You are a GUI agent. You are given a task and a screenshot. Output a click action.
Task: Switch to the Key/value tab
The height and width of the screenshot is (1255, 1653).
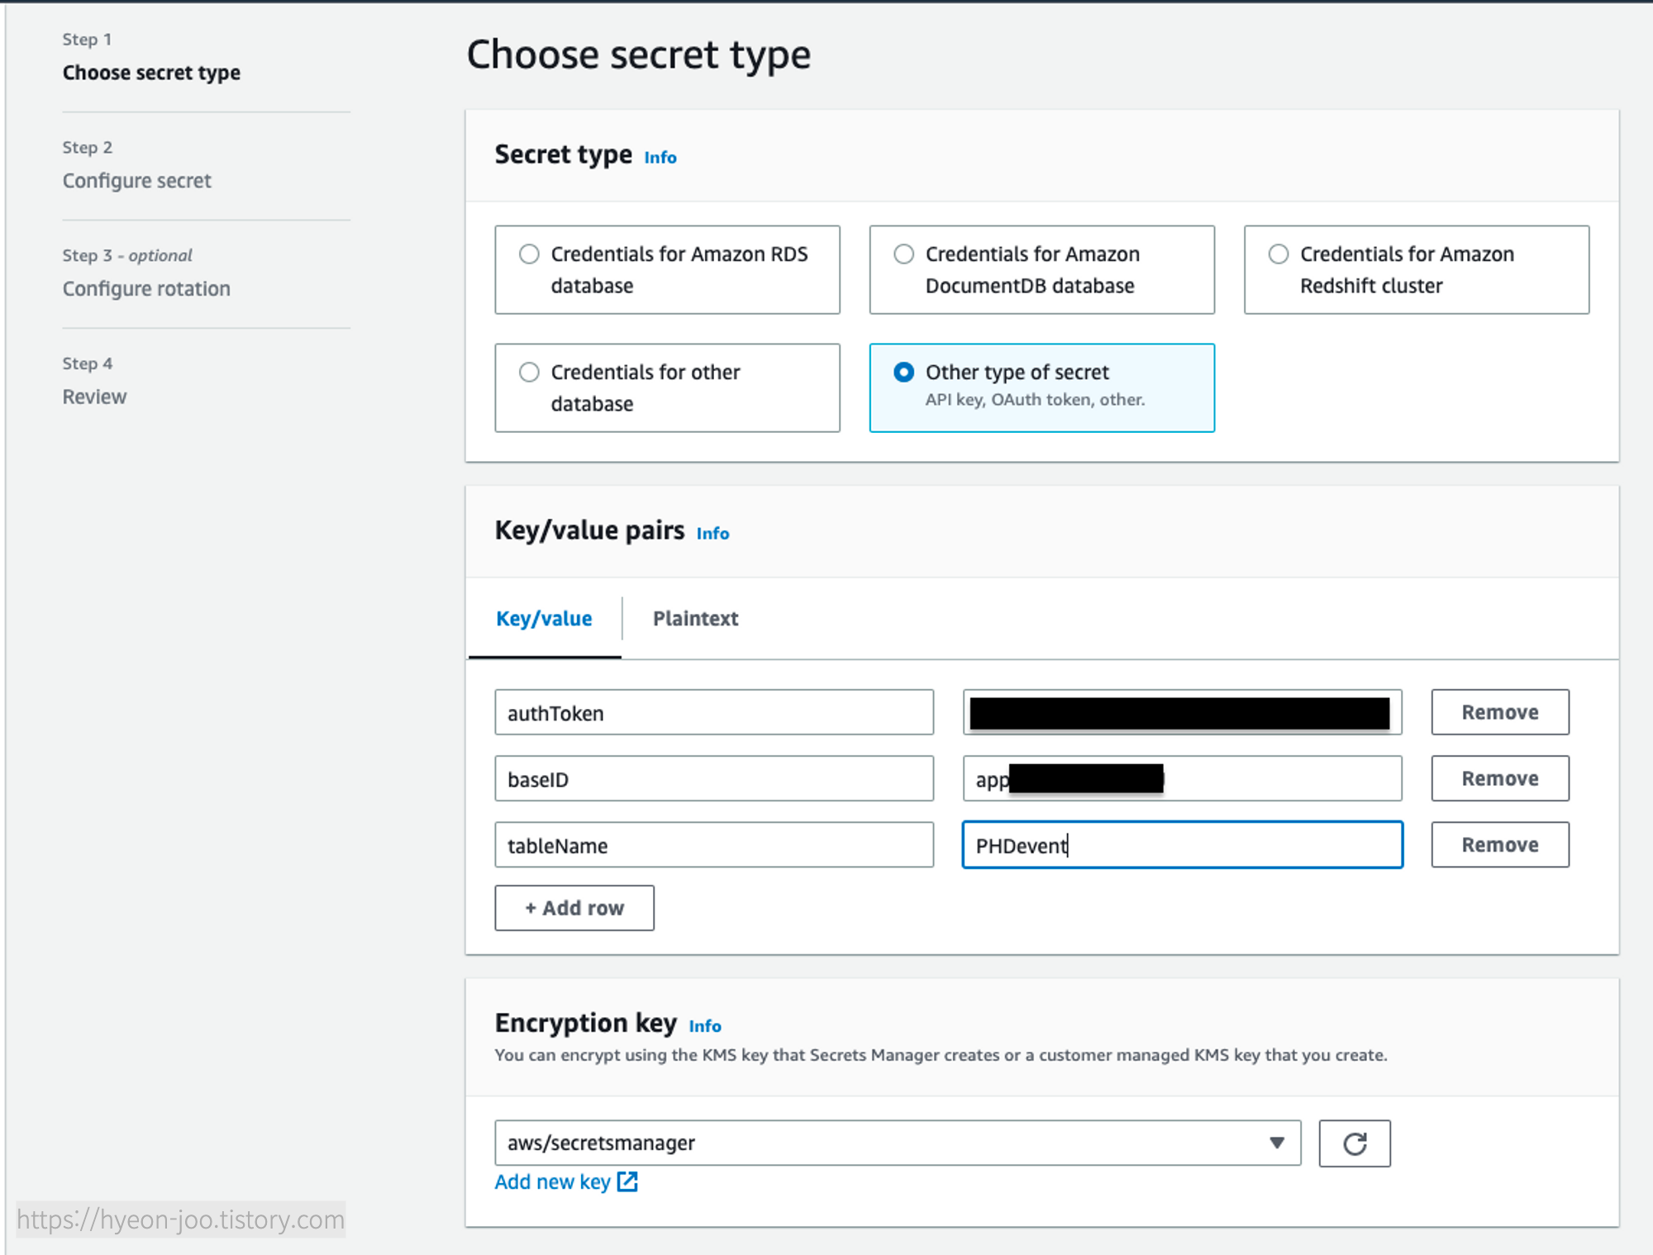[544, 619]
